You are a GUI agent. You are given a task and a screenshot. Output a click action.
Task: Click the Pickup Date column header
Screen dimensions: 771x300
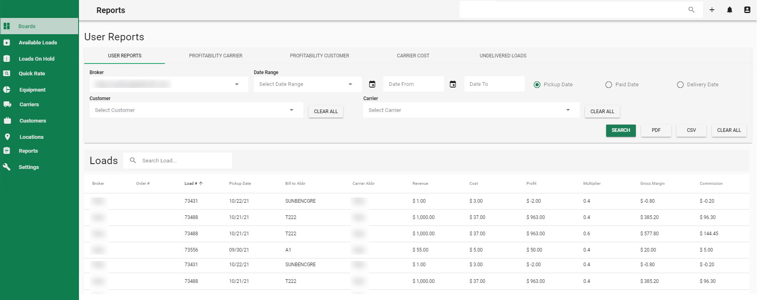(x=240, y=184)
